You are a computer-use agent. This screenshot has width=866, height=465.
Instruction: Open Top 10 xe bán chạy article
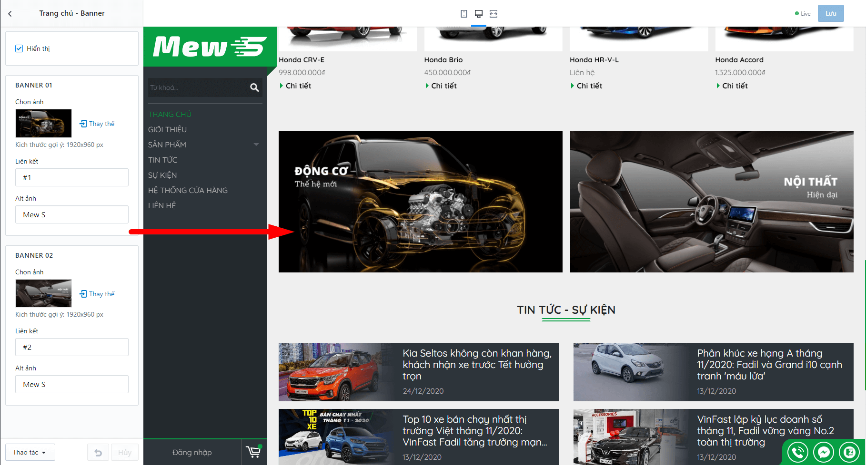pyautogui.click(x=475, y=431)
